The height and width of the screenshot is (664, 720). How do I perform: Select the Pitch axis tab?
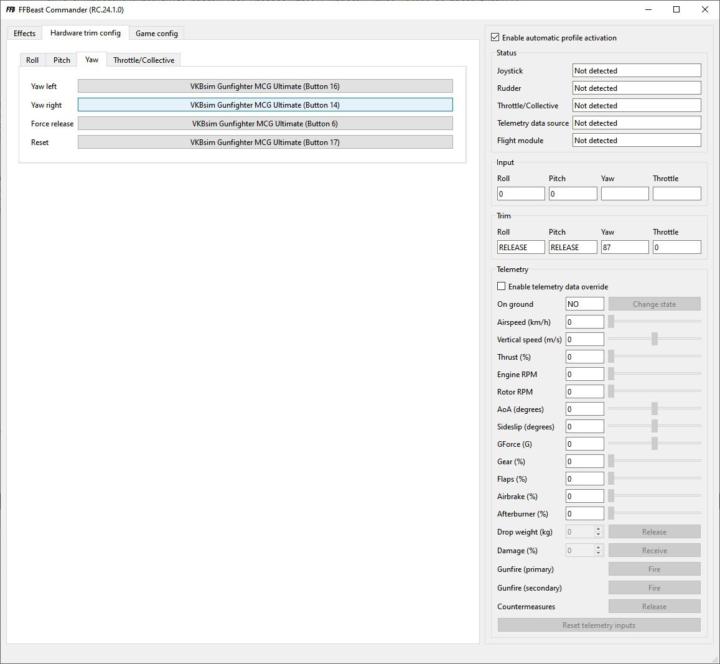pos(62,60)
